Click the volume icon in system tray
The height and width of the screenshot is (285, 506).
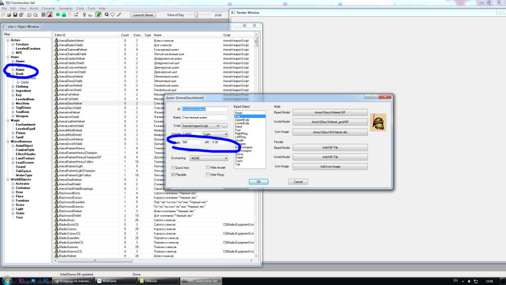(x=469, y=281)
